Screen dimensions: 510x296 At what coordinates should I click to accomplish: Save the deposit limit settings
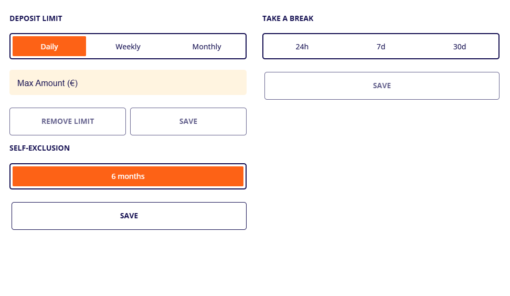click(x=188, y=121)
